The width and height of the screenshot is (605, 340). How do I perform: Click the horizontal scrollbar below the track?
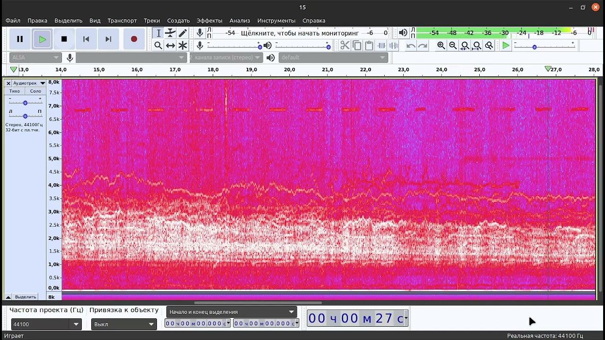(258, 303)
